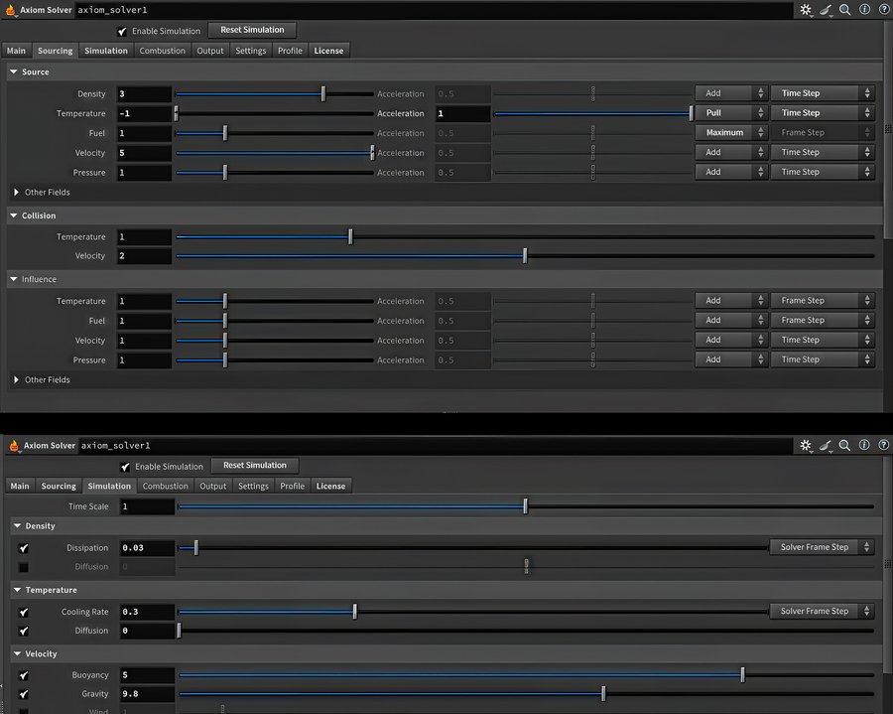Click Collision Temperature value field
The width and height of the screenshot is (893, 714).
(144, 236)
